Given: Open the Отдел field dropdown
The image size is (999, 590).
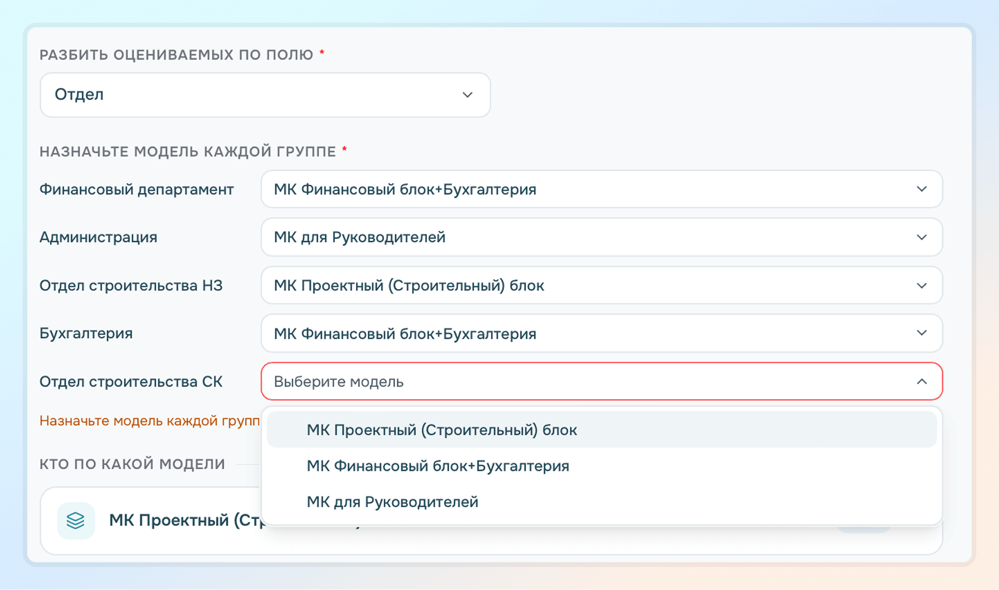Looking at the screenshot, I should coord(265,95).
